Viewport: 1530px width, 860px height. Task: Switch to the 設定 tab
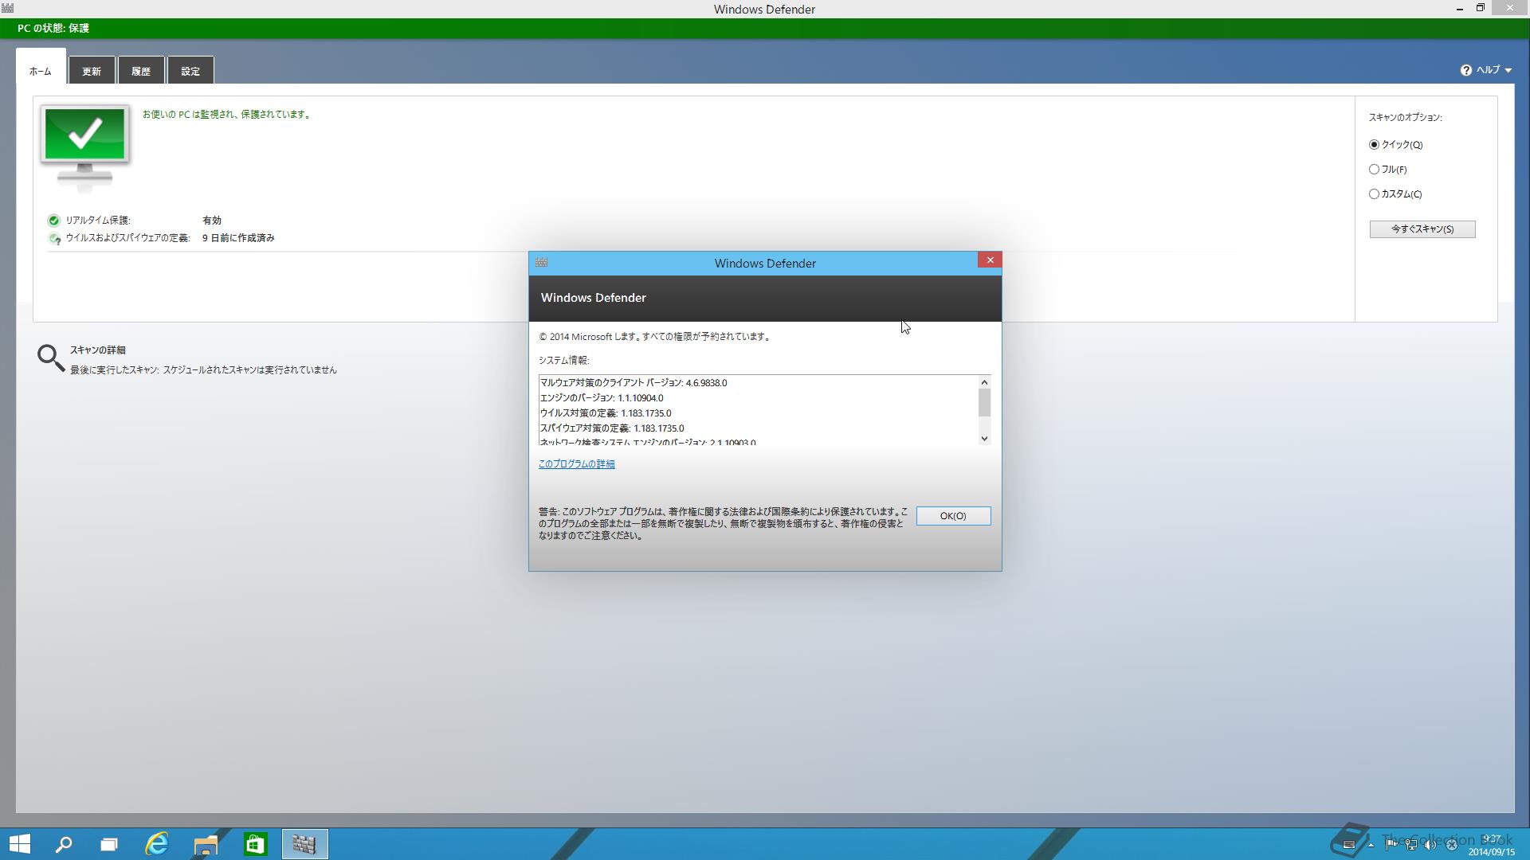click(190, 71)
